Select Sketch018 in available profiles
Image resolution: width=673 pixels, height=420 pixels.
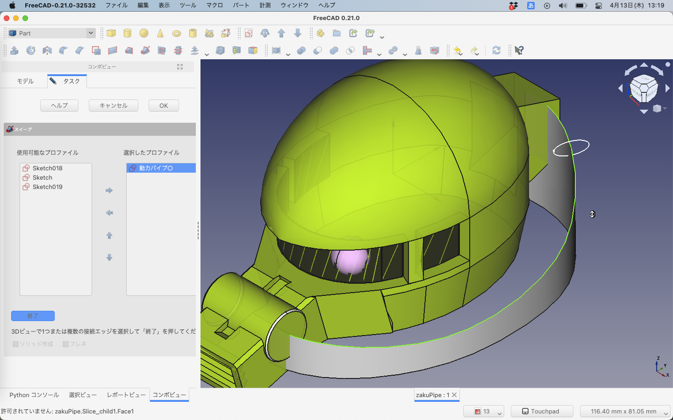click(56, 168)
